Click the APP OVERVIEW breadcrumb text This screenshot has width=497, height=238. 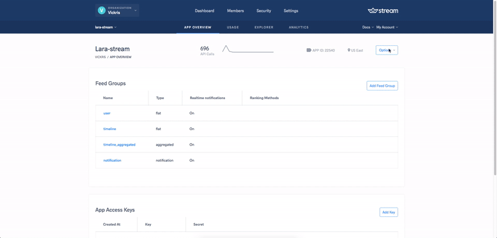(121, 57)
